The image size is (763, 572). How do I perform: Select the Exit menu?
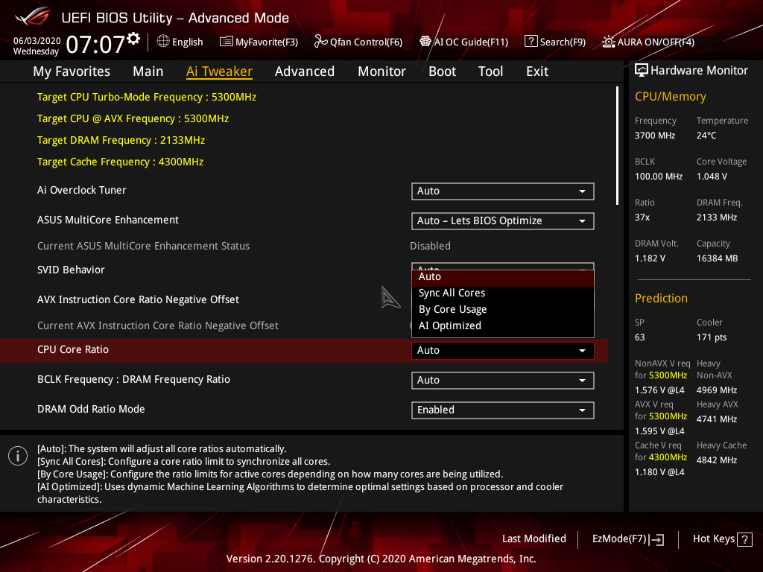(x=536, y=71)
